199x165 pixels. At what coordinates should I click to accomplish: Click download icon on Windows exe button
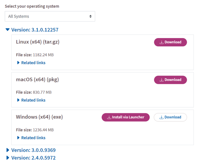pos(162,117)
